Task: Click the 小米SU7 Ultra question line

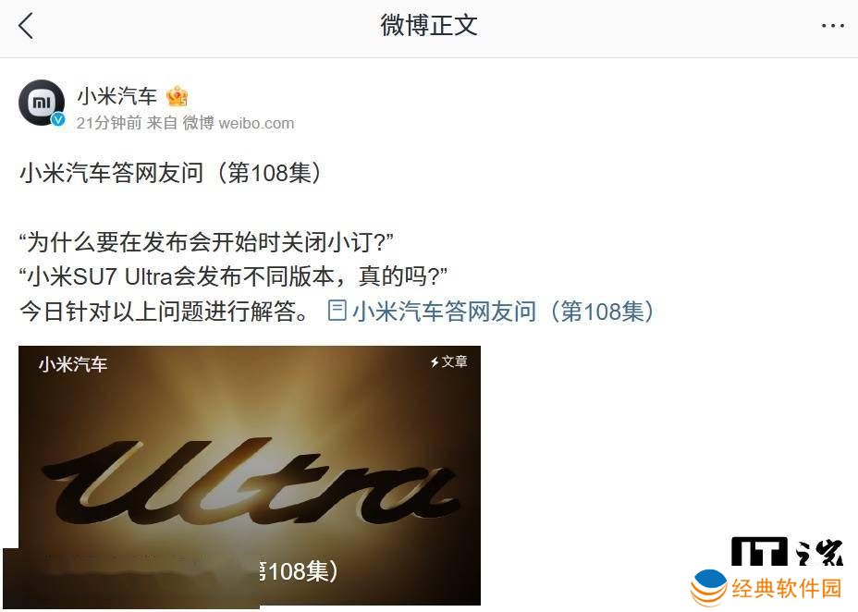Action: pos(233,276)
